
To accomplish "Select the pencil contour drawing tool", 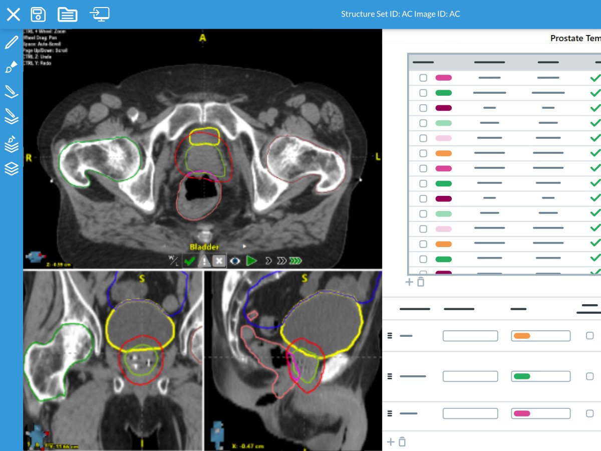I will coord(11,42).
